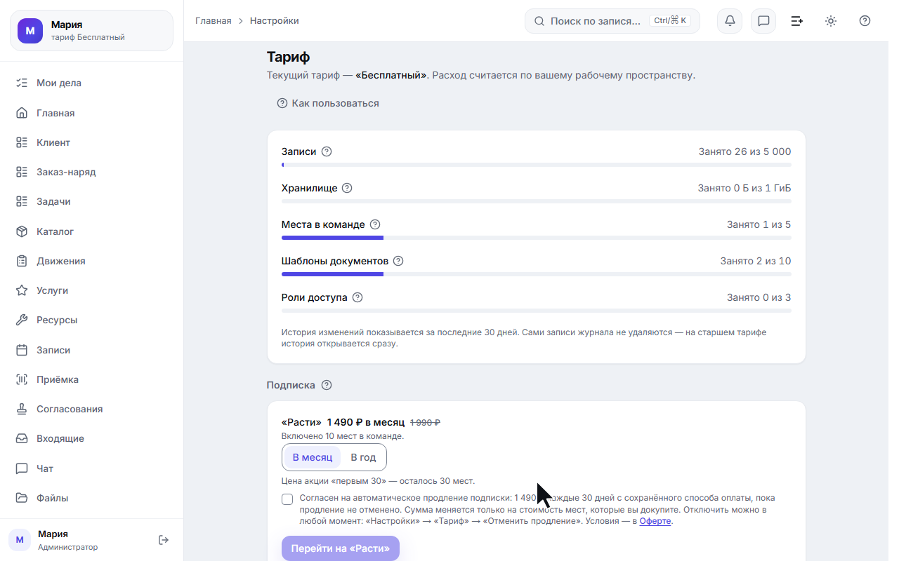Open Записи in sidebar
Image resolution: width=899 pixels, height=561 pixels.
91,350
